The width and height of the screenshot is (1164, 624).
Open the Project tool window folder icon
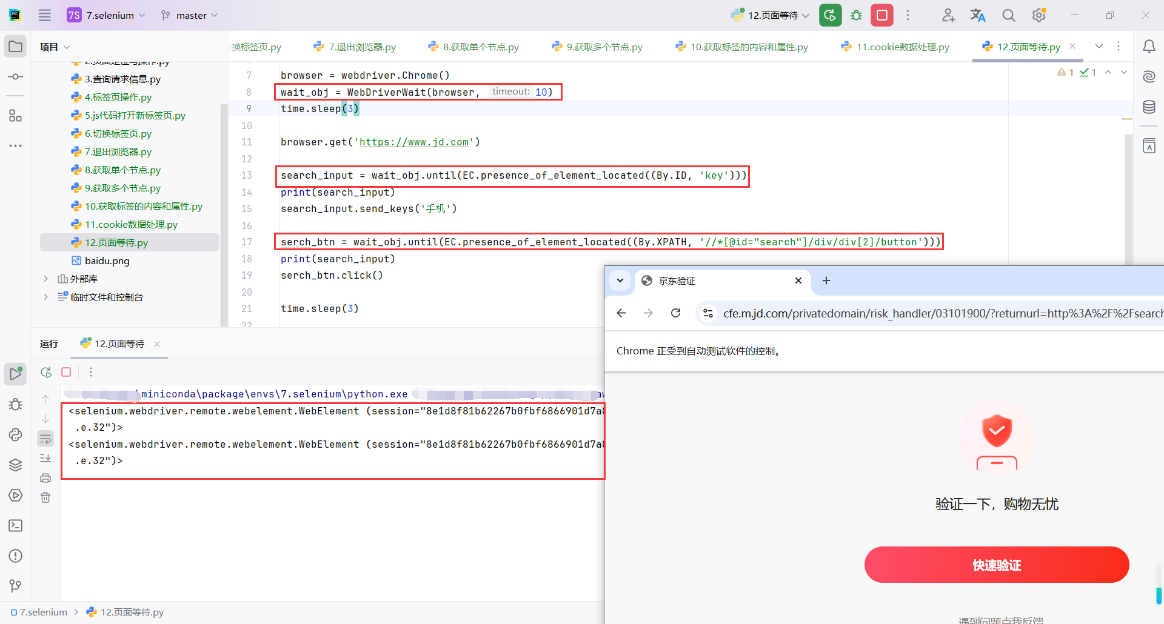tap(16, 47)
